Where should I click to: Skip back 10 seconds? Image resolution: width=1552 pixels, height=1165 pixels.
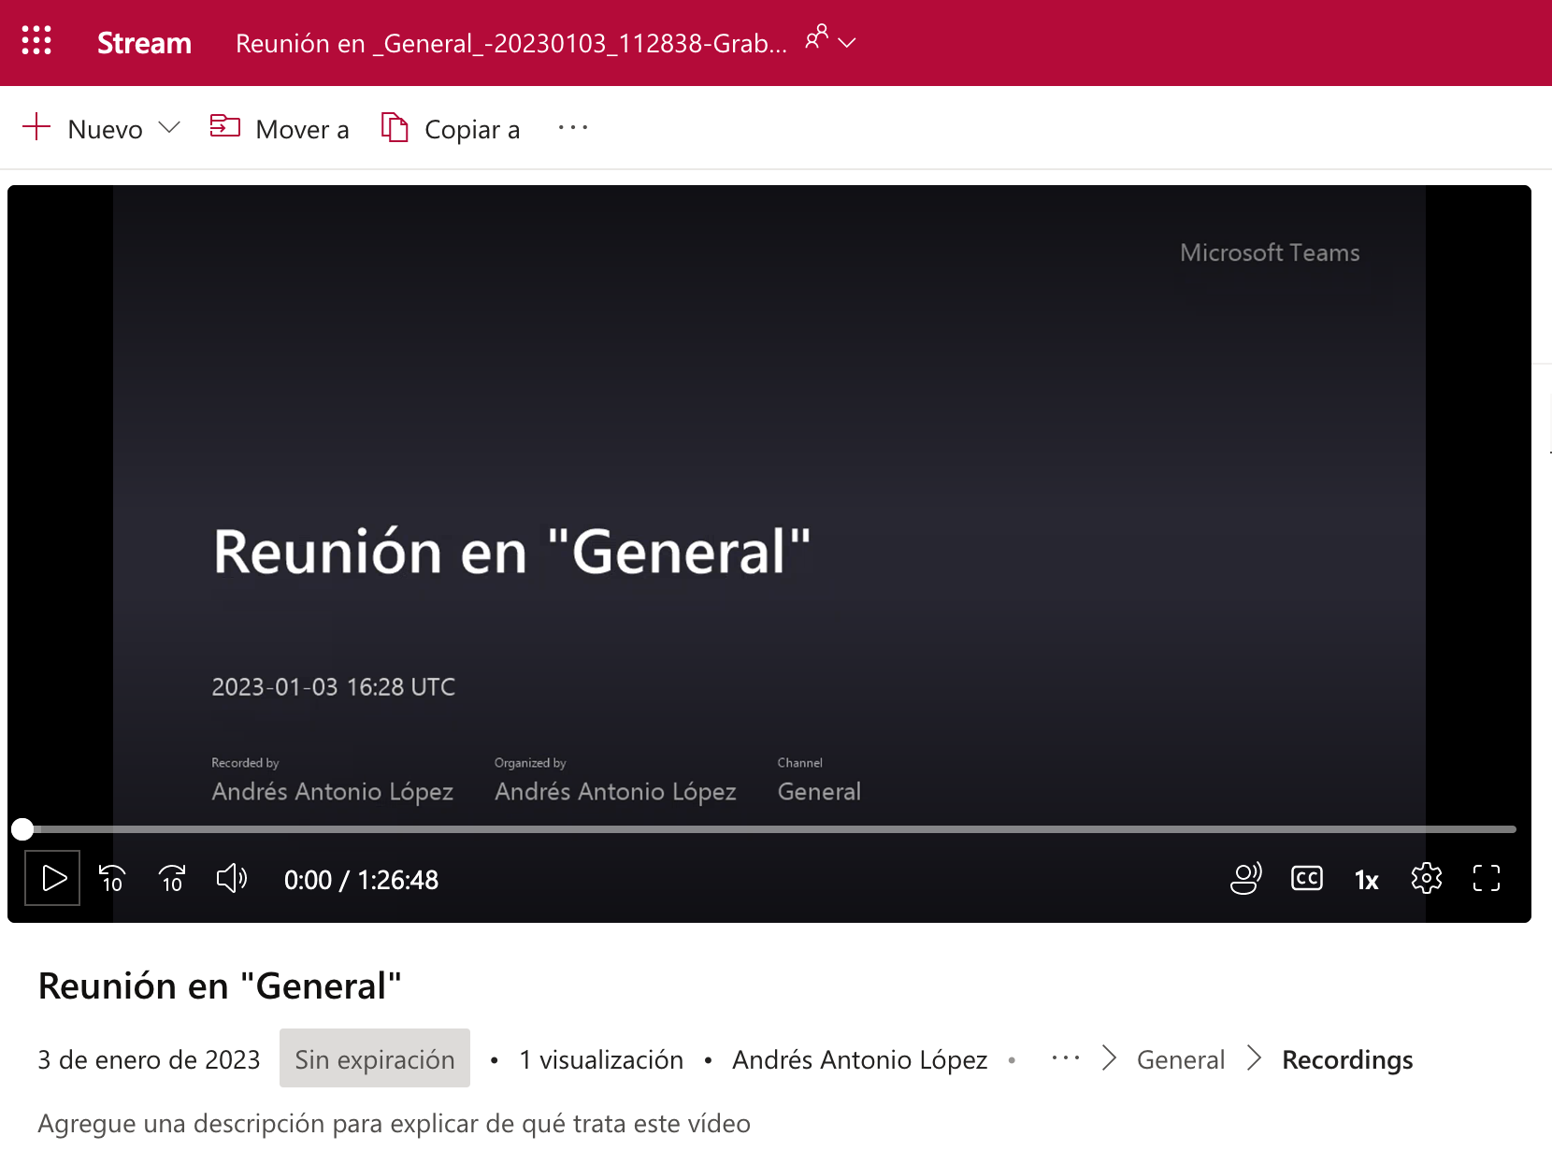tap(112, 879)
